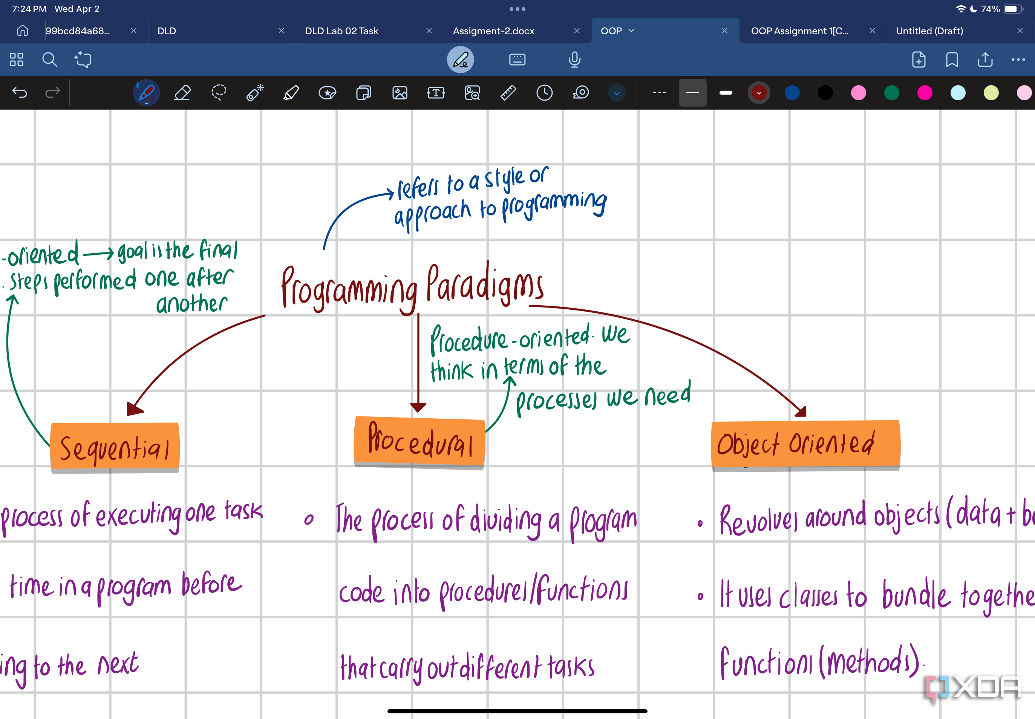Switch to OOP Assignment 1 tab
The width and height of the screenshot is (1035, 719).
click(800, 31)
